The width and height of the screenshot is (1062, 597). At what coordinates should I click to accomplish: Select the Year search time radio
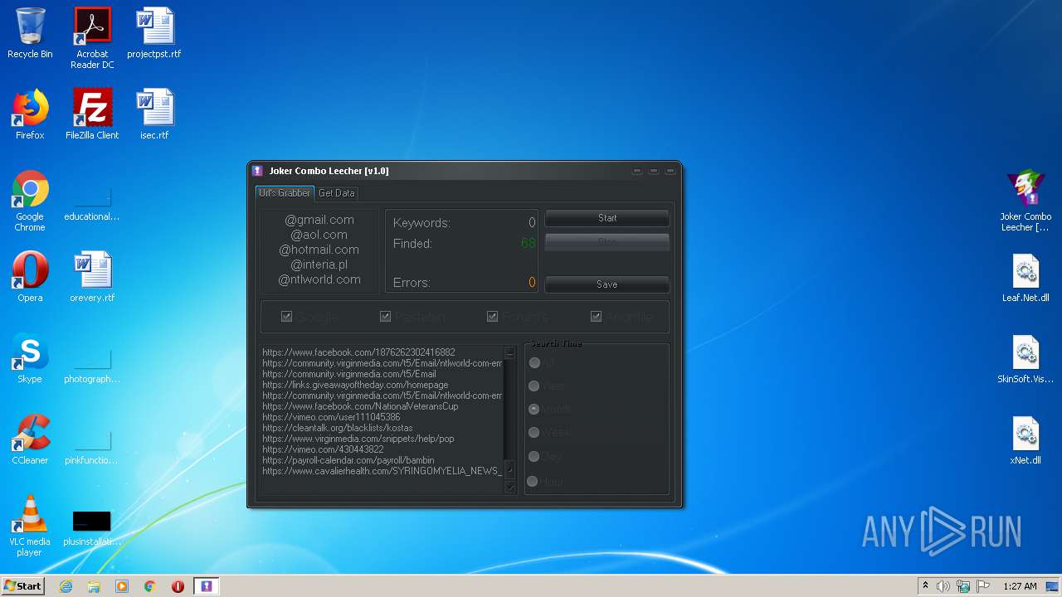click(x=534, y=386)
